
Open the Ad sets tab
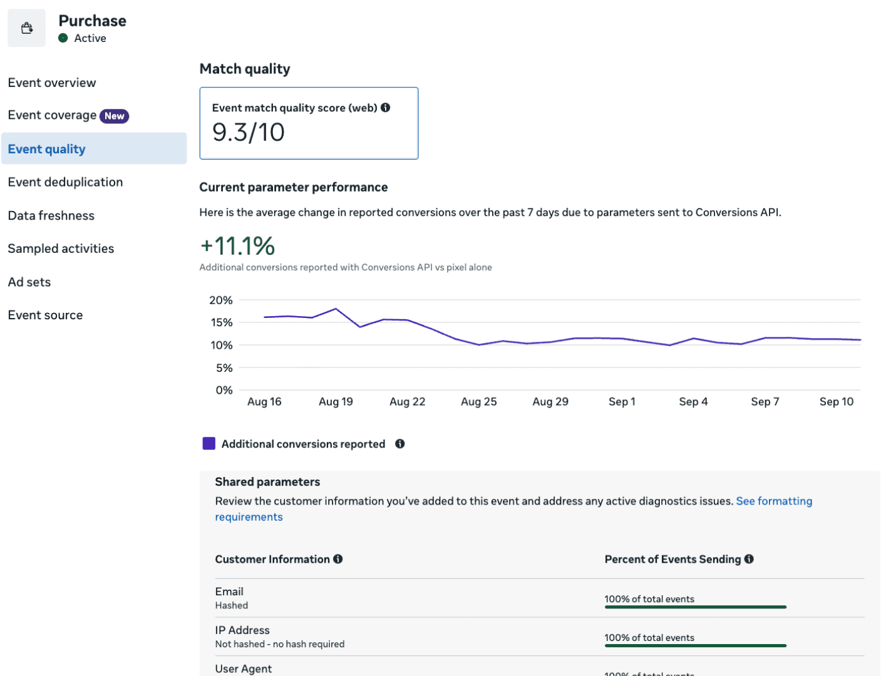point(29,282)
